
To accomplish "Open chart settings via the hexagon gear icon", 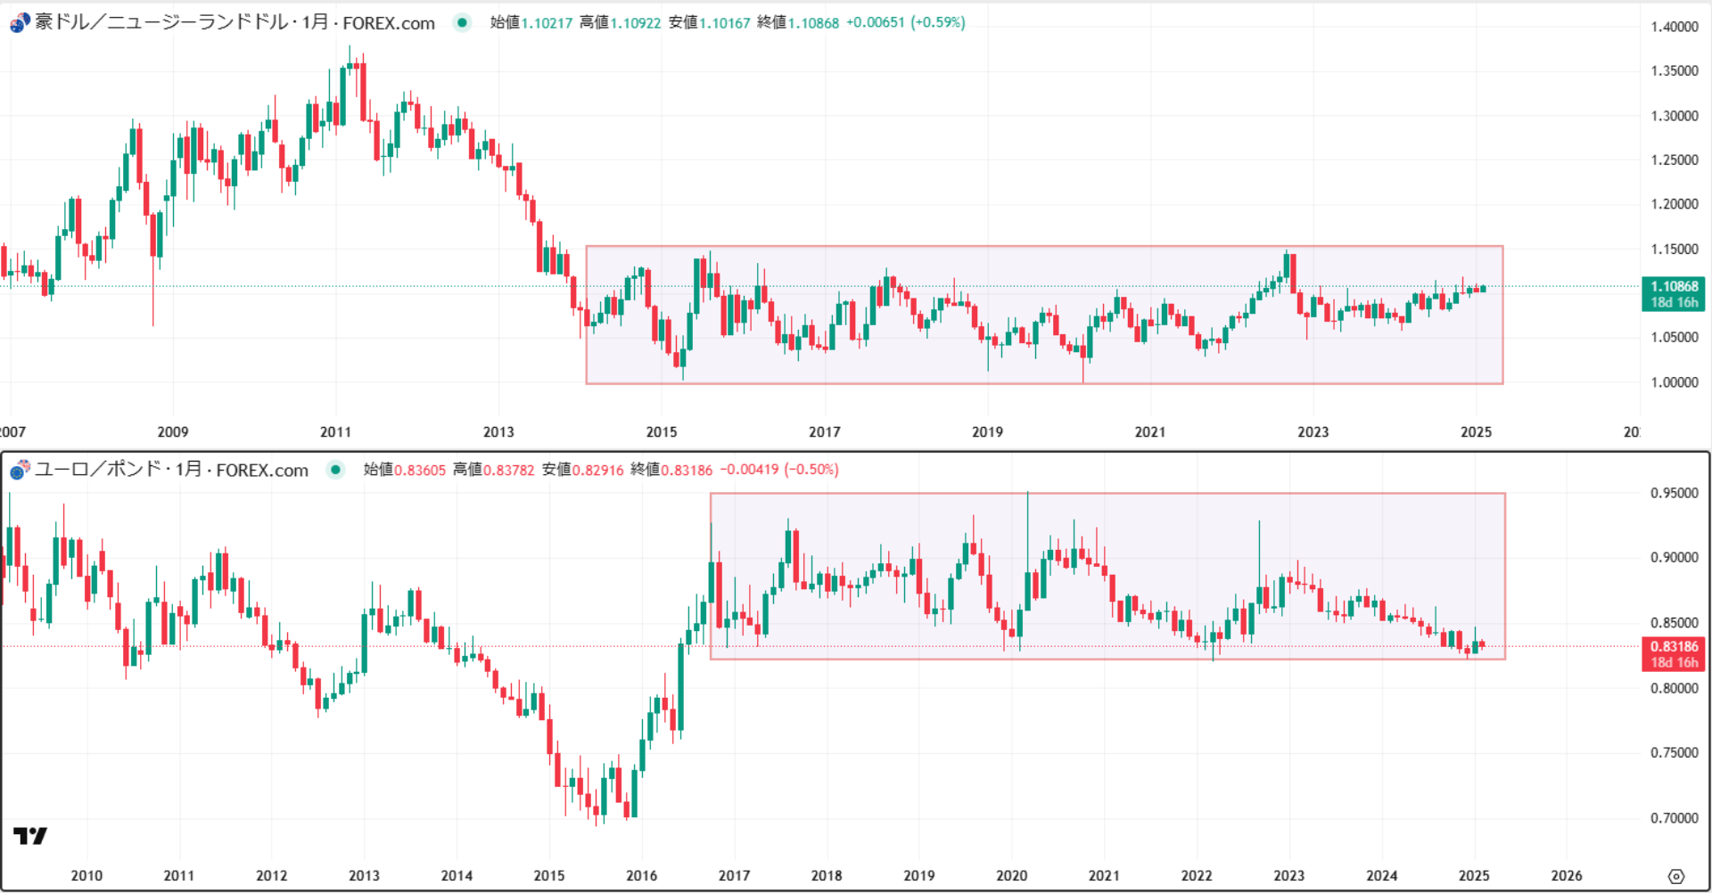I will (1675, 876).
